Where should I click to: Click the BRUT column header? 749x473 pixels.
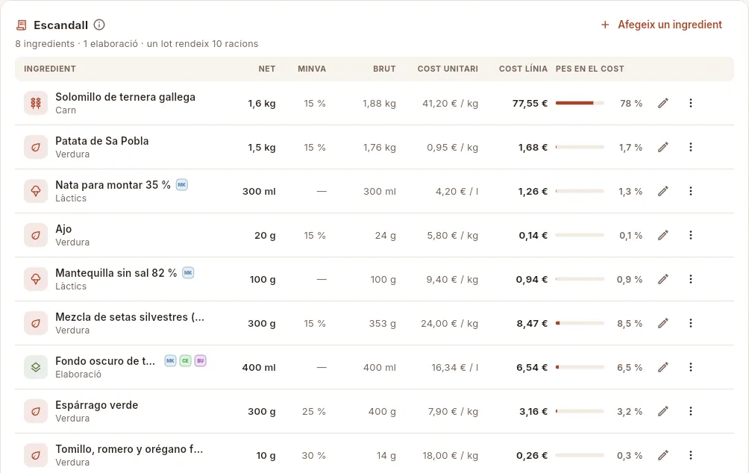(x=384, y=69)
